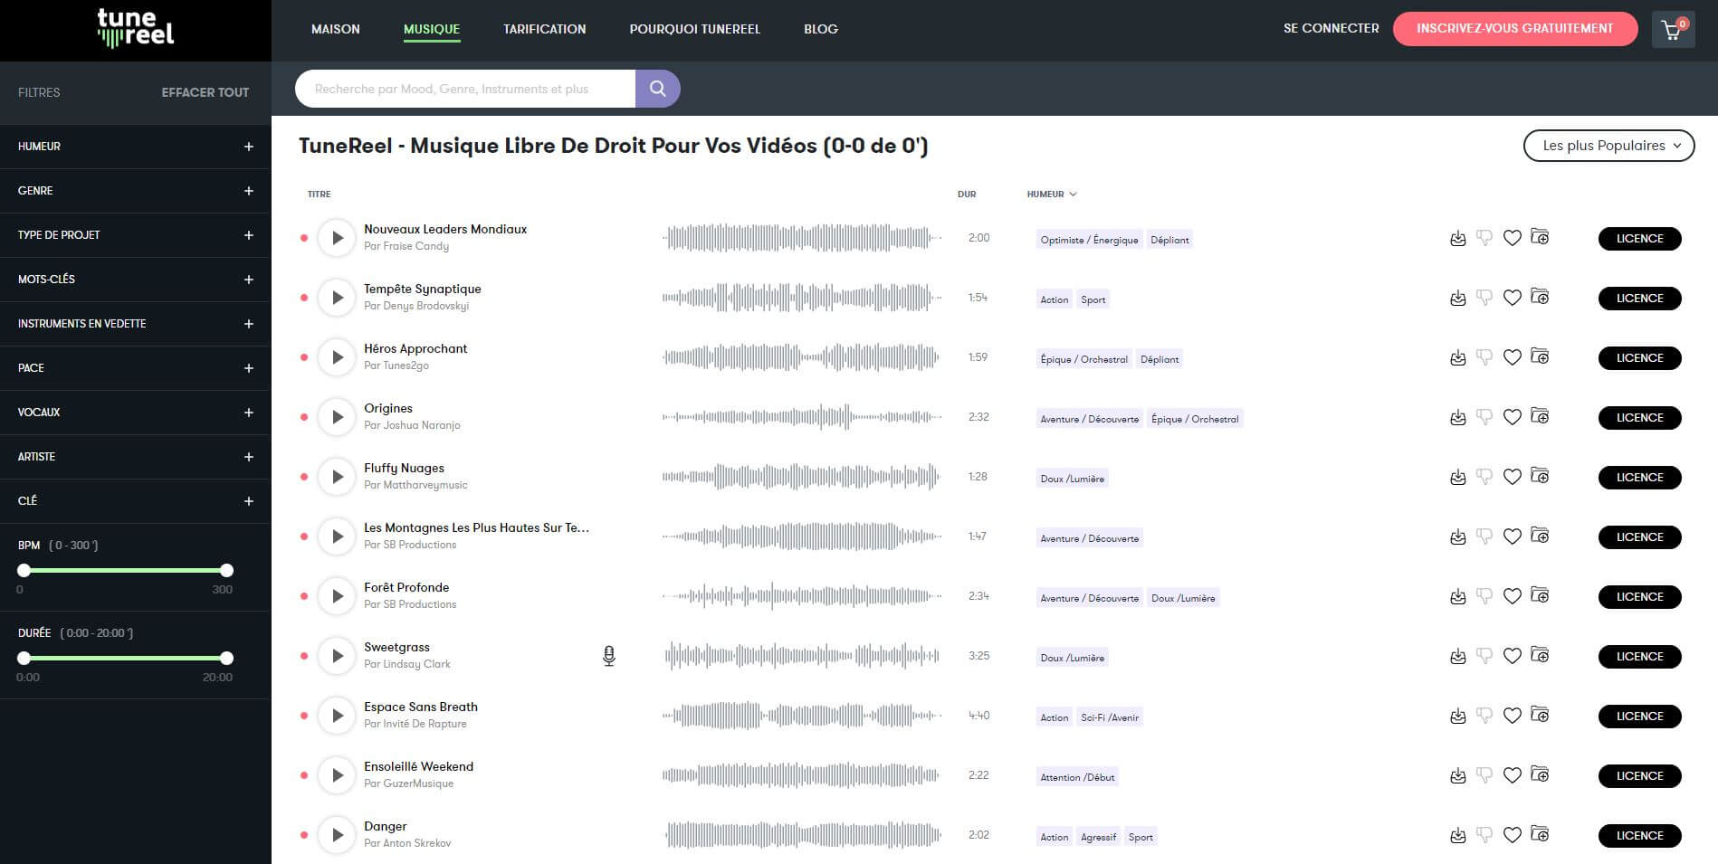Open the Blog nav item
Screen dimensions: 1718x864
821,29
